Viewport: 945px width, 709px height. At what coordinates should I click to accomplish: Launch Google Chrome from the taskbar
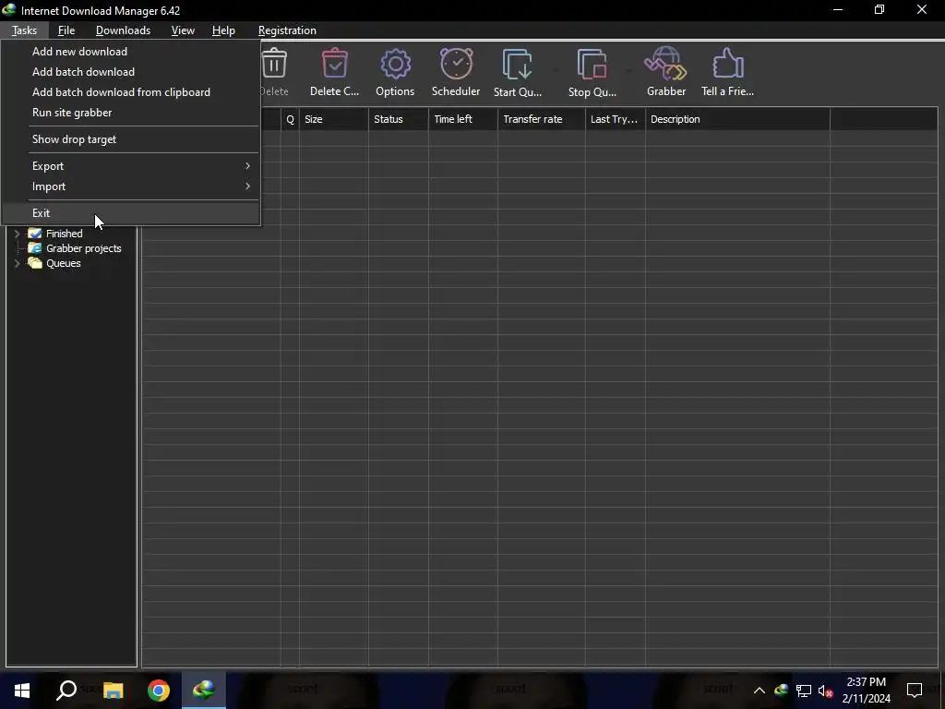point(159,691)
